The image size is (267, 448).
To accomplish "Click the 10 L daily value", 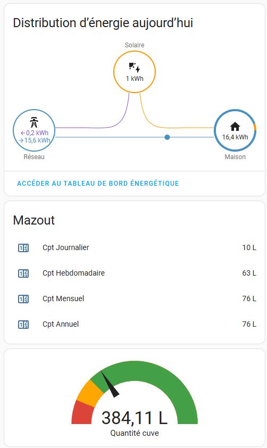I will pyautogui.click(x=249, y=247).
